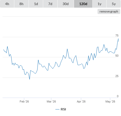The height and width of the screenshot is (116, 121).
Task: Click the RSI low point in February
Action: (30, 79)
